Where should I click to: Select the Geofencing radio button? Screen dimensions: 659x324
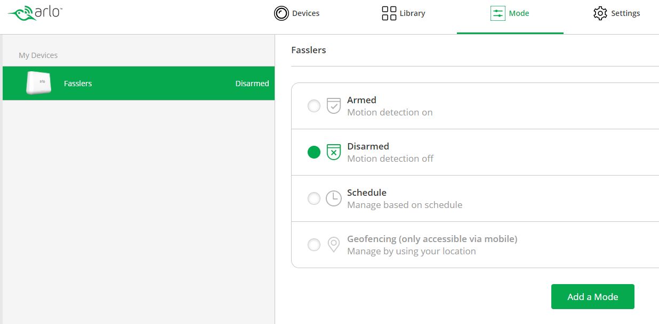(x=314, y=245)
